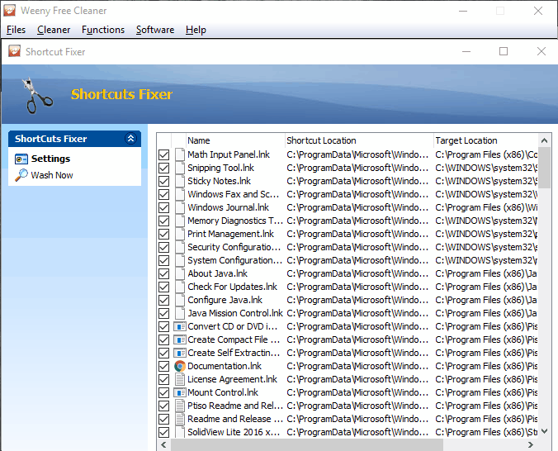This screenshot has width=558, height=451.
Task: Open Settings in the sidebar
Action: [x=50, y=159]
